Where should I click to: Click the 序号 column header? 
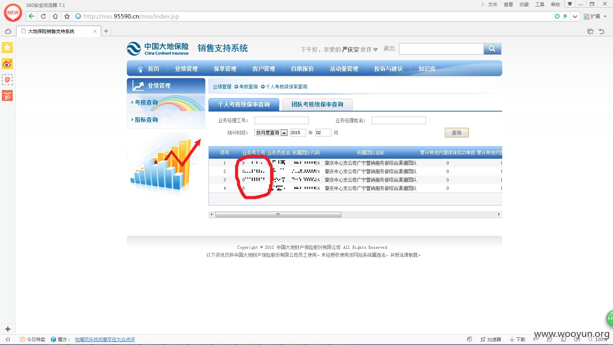(225, 153)
